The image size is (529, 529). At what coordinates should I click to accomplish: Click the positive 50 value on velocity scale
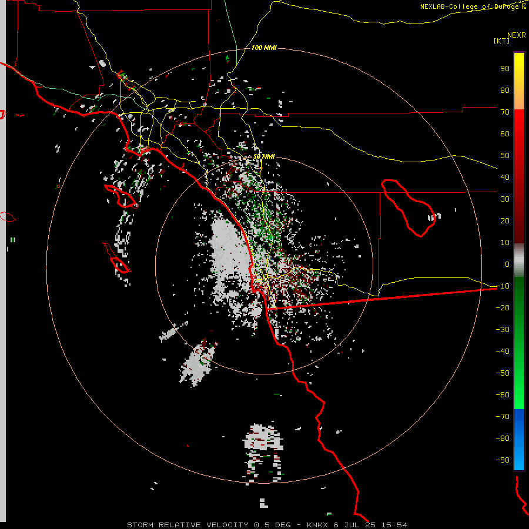(x=505, y=156)
